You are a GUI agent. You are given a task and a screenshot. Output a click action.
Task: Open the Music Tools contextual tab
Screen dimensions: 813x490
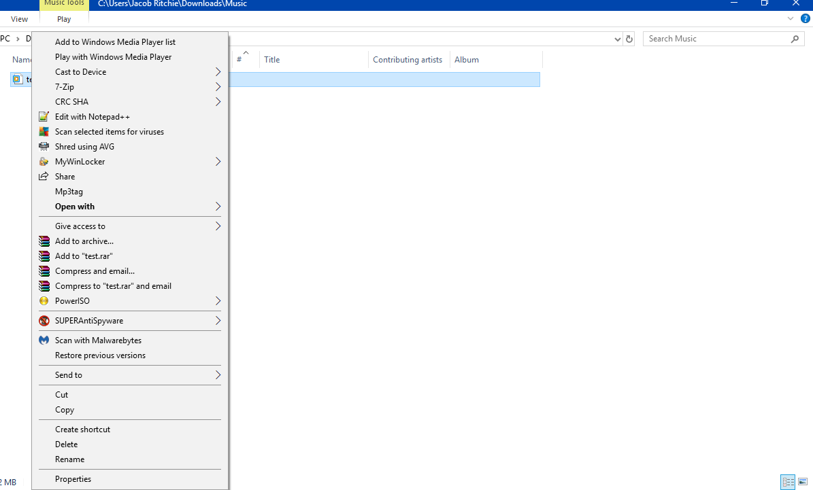pyautogui.click(x=65, y=3)
